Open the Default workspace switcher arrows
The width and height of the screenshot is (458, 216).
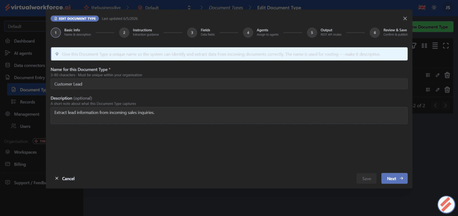[189, 8]
